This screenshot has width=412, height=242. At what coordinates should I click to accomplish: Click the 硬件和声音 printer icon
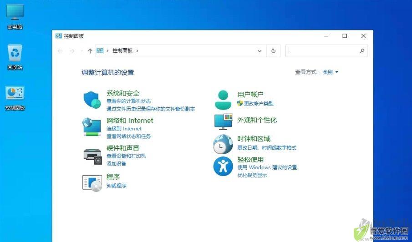click(92, 156)
